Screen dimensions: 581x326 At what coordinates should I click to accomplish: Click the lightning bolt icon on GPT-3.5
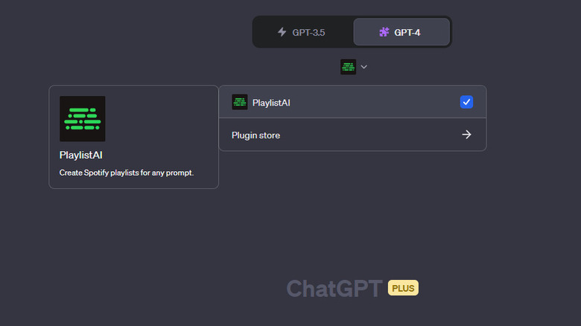pos(282,32)
